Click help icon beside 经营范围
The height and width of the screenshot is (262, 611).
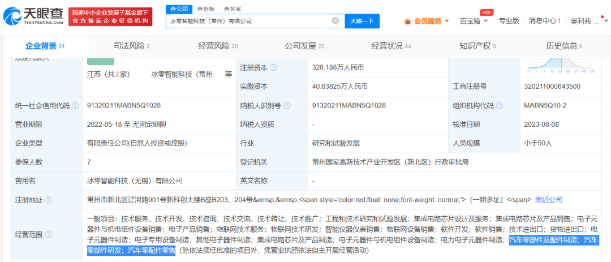pos(48,235)
